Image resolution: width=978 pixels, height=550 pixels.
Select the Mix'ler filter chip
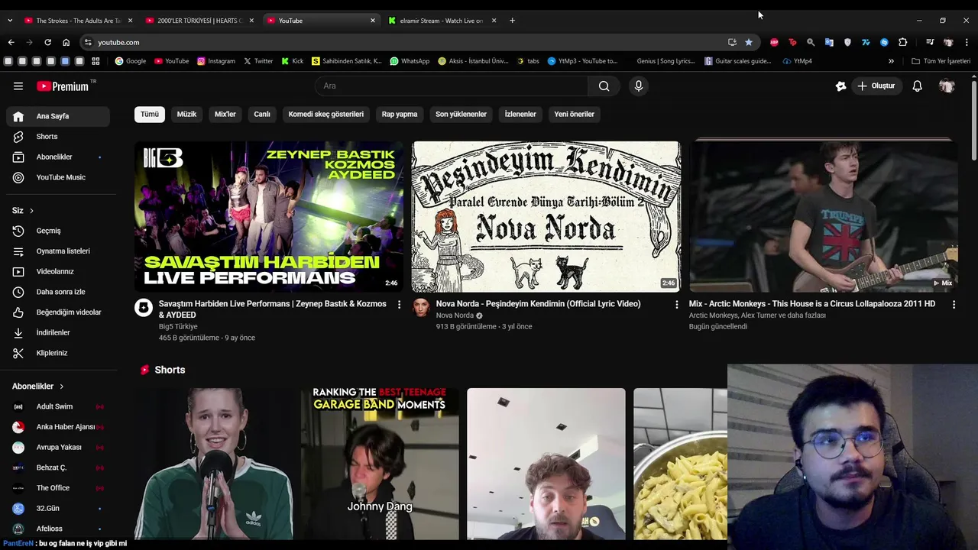[225, 114]
